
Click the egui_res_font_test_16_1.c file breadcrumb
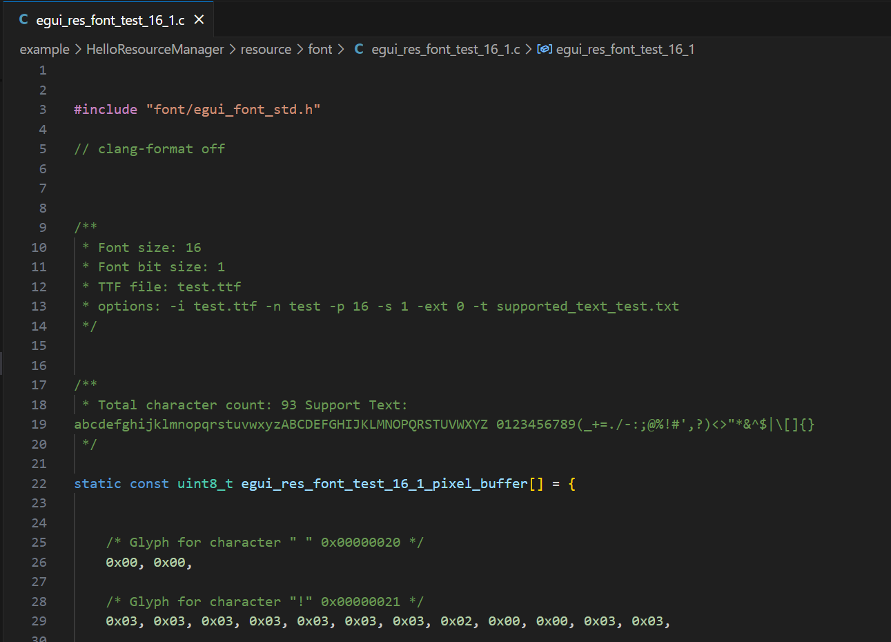click(x=445, y=50)
